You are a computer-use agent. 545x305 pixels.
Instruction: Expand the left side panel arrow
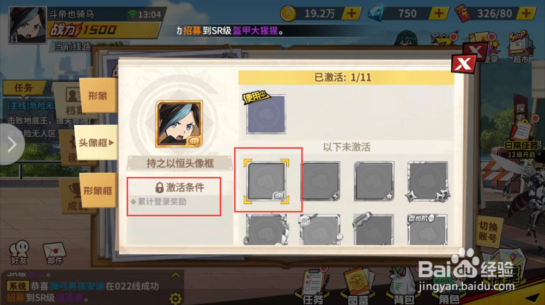pyautogui.click(x=12, y=144)
